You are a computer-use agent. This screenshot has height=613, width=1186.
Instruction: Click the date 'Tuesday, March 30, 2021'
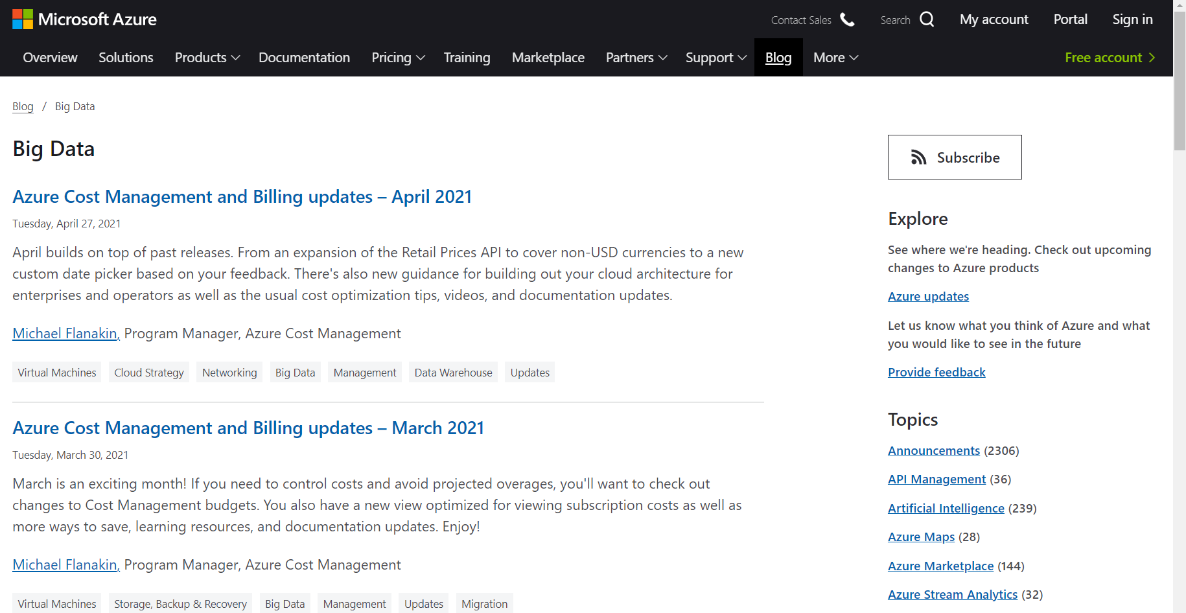tap(71, 455)
